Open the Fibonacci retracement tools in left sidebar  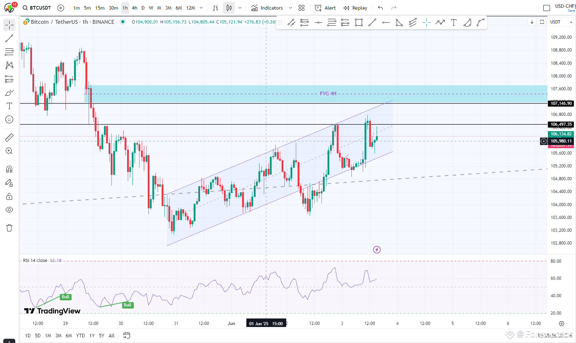9,52
